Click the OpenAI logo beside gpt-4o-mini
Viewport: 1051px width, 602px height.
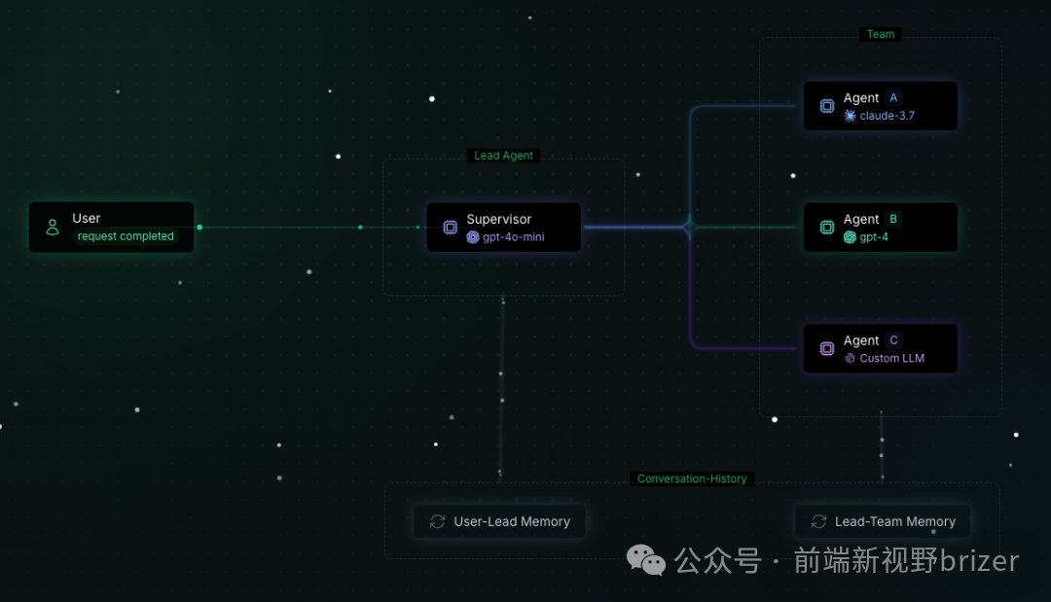(473, 237)
